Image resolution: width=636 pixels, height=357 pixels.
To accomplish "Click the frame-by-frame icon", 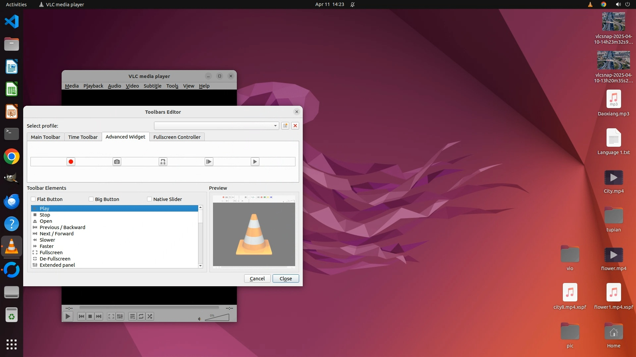I will tap(209, 162).
